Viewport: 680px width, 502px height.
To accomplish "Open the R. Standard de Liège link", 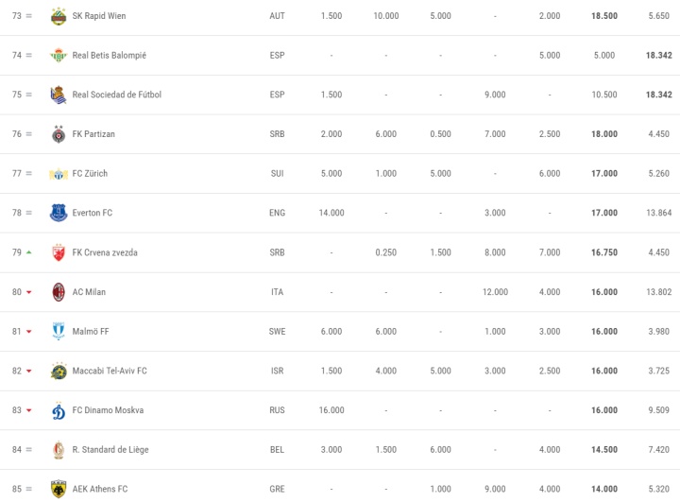I will [110, 449].
